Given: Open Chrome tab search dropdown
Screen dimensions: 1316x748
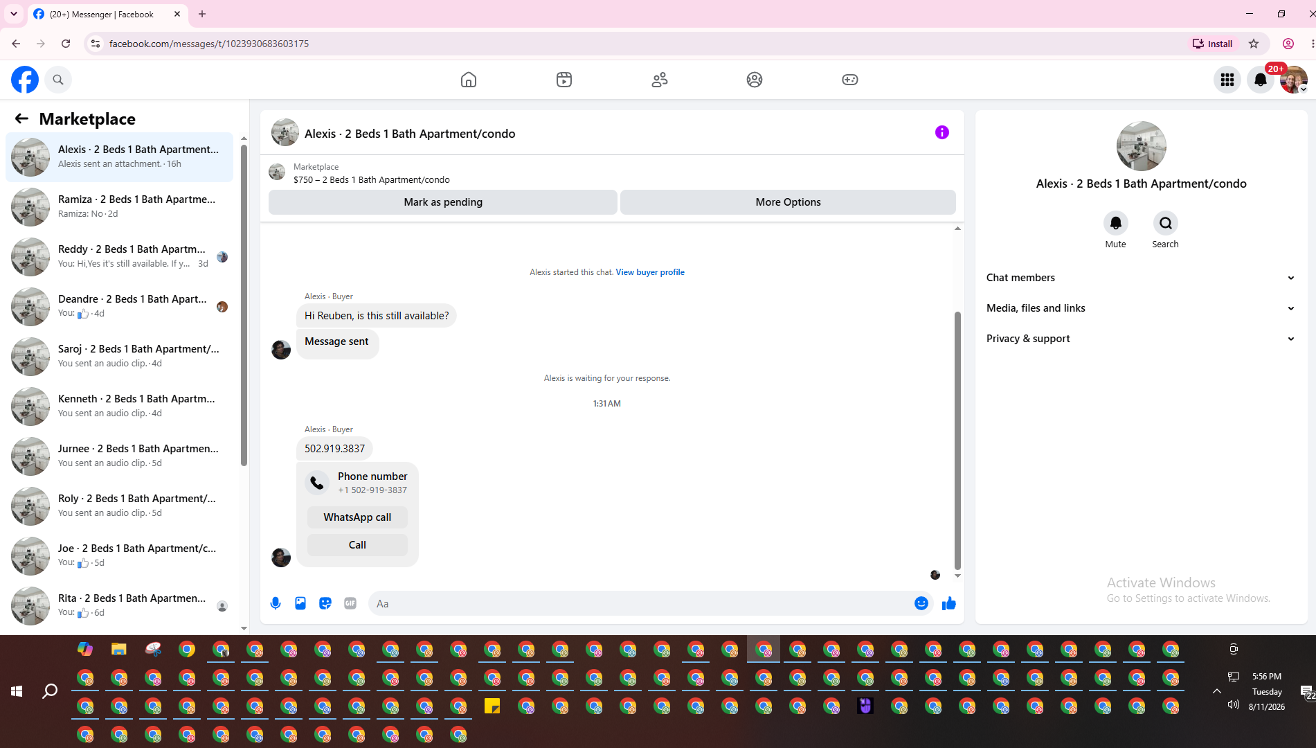Looking at the screenshot, I should click(14, 14).
